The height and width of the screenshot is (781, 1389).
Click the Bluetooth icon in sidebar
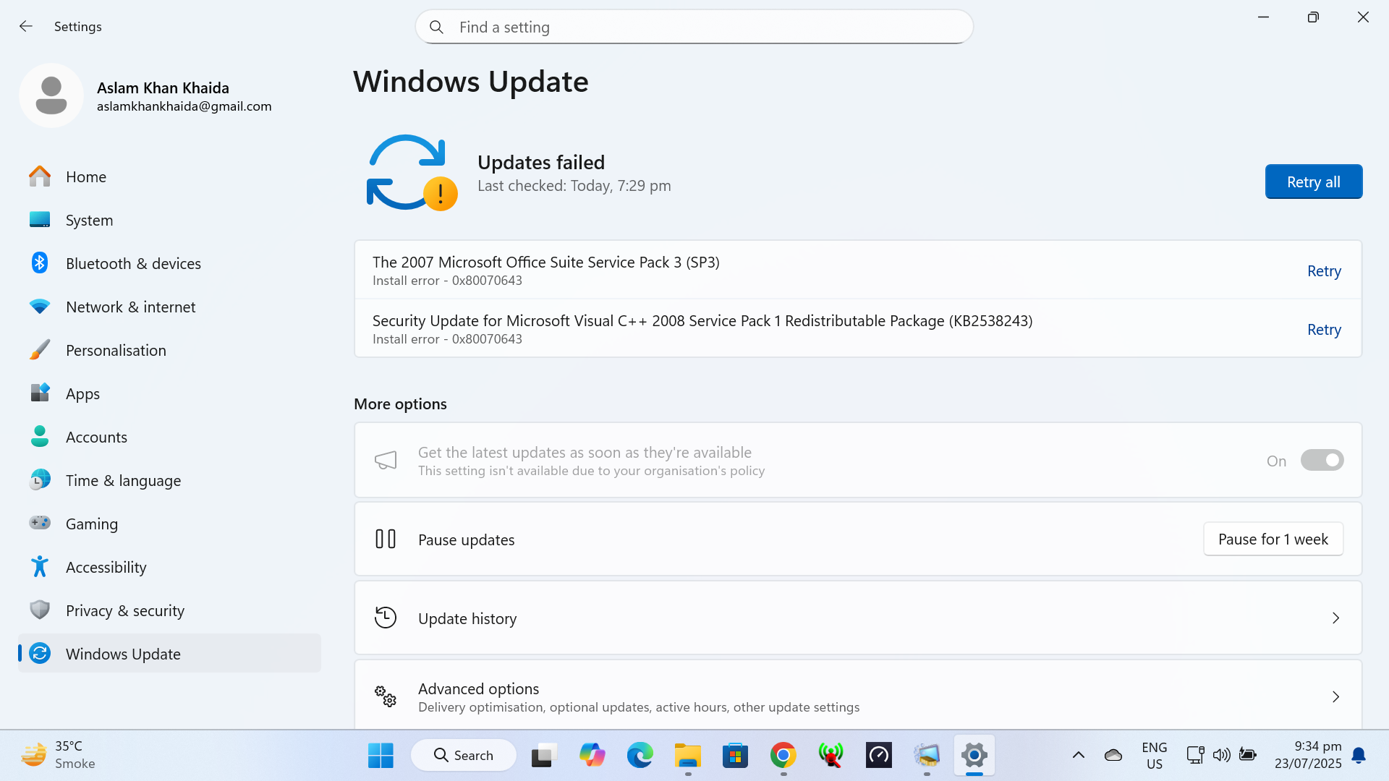tap(40, 263)
